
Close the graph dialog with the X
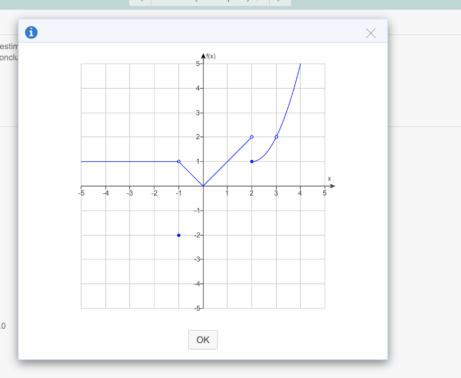point(371,33)
